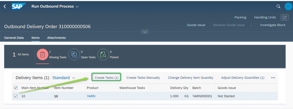Click the Packing button
Image resolution: width=293 pixels, height=109 pixels.
coord(240,17)
